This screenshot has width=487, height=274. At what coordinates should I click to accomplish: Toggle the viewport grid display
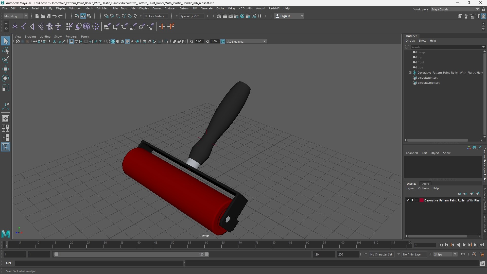tap(72, 41)
